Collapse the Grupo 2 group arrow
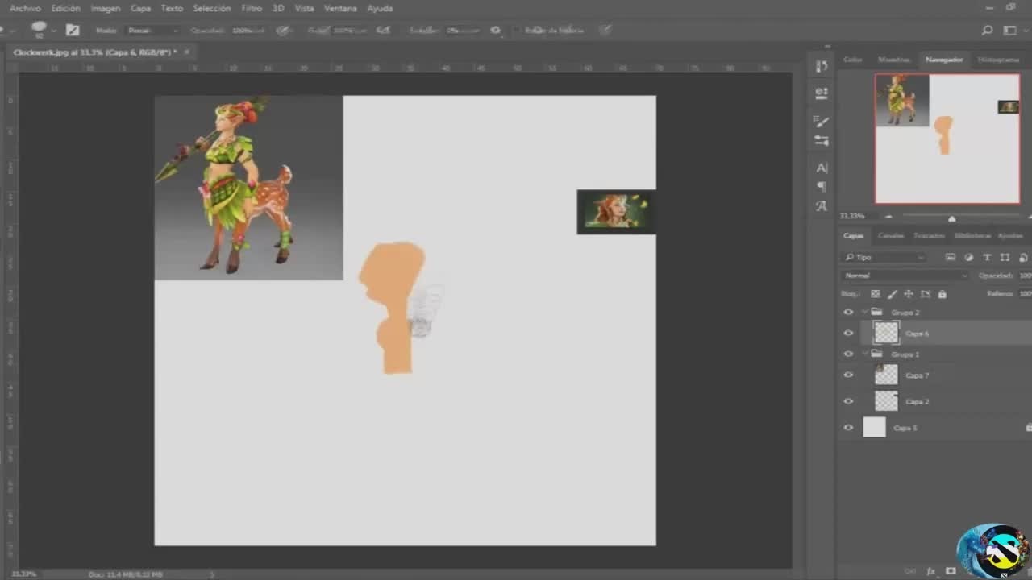Screen dimensions: 1032x580 865,312
